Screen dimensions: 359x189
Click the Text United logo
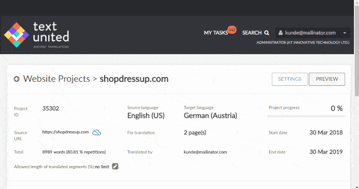[x=36, y=35]
